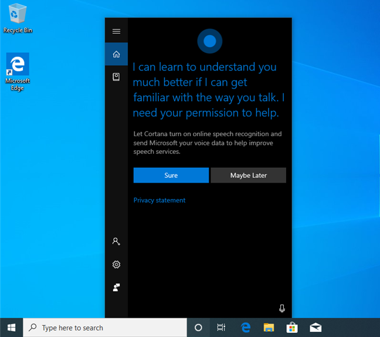This screenshot has width=380, height=337.
Task: Click the Type here to search box
Action: coord(105,328)
